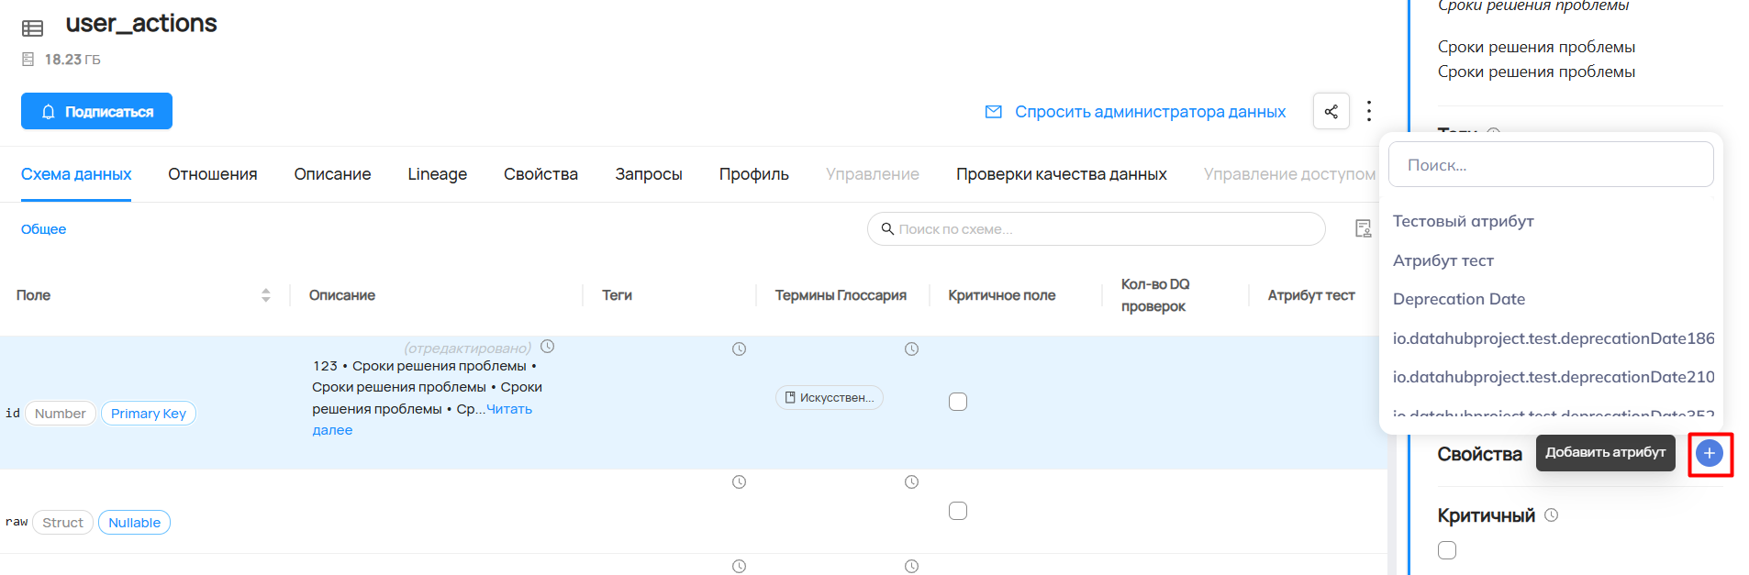Screen dimensions: 1749x575
Task: Click the info icon next to Критичный
Action: (x=1551, y=515)
